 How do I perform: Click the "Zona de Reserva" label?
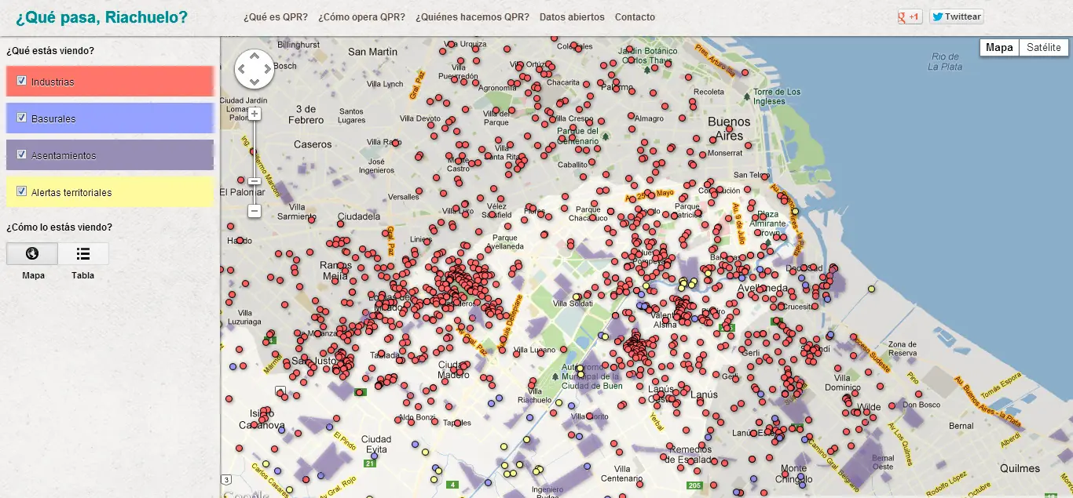click(902, 349)
